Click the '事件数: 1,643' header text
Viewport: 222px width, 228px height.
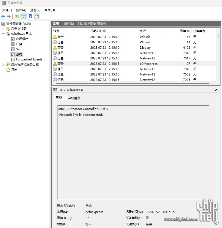point(73,23)
